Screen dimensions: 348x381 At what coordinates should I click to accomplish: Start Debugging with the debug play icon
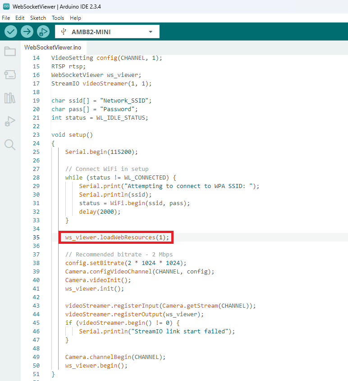click(43, 31)
